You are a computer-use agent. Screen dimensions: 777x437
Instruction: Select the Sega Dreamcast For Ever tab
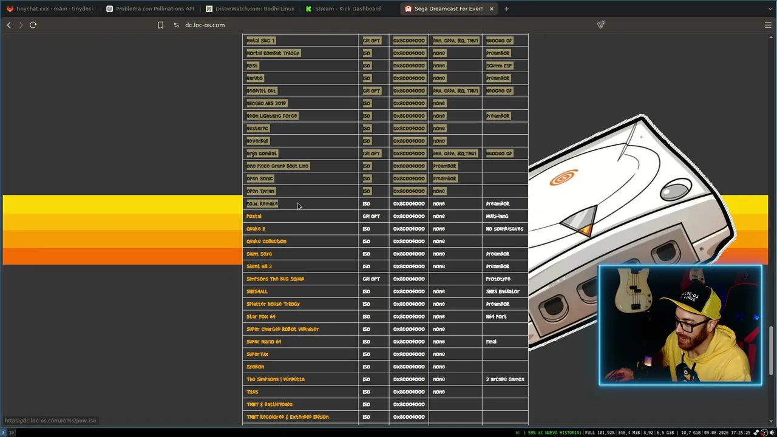pos(449,8)
